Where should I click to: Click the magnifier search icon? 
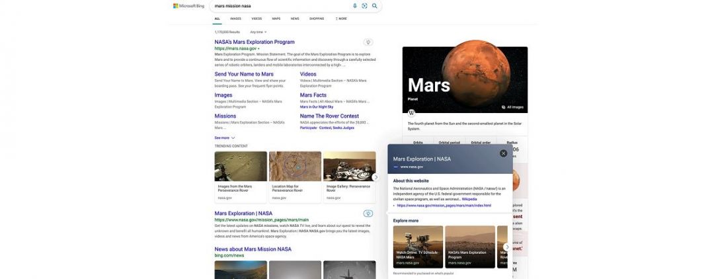[x=374, y=6]
